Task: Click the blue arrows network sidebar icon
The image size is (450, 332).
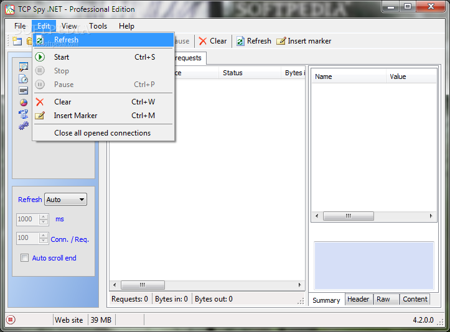Action: [24, 114]
